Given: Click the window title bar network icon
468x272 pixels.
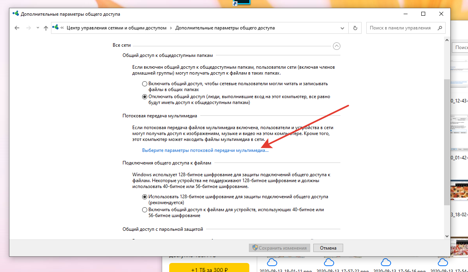Looking at the screenshot, I should click(x=16, y=14).
